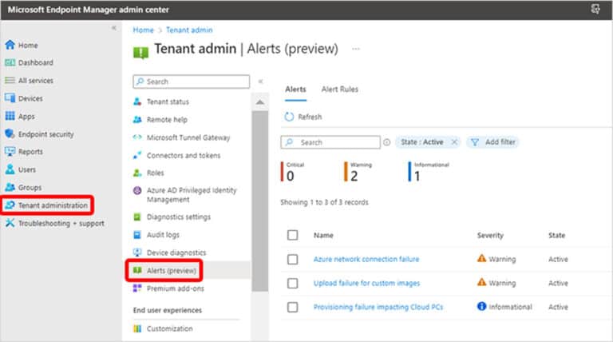
Task: Switch to the Alert Rules tab
Action: point(340,89)
